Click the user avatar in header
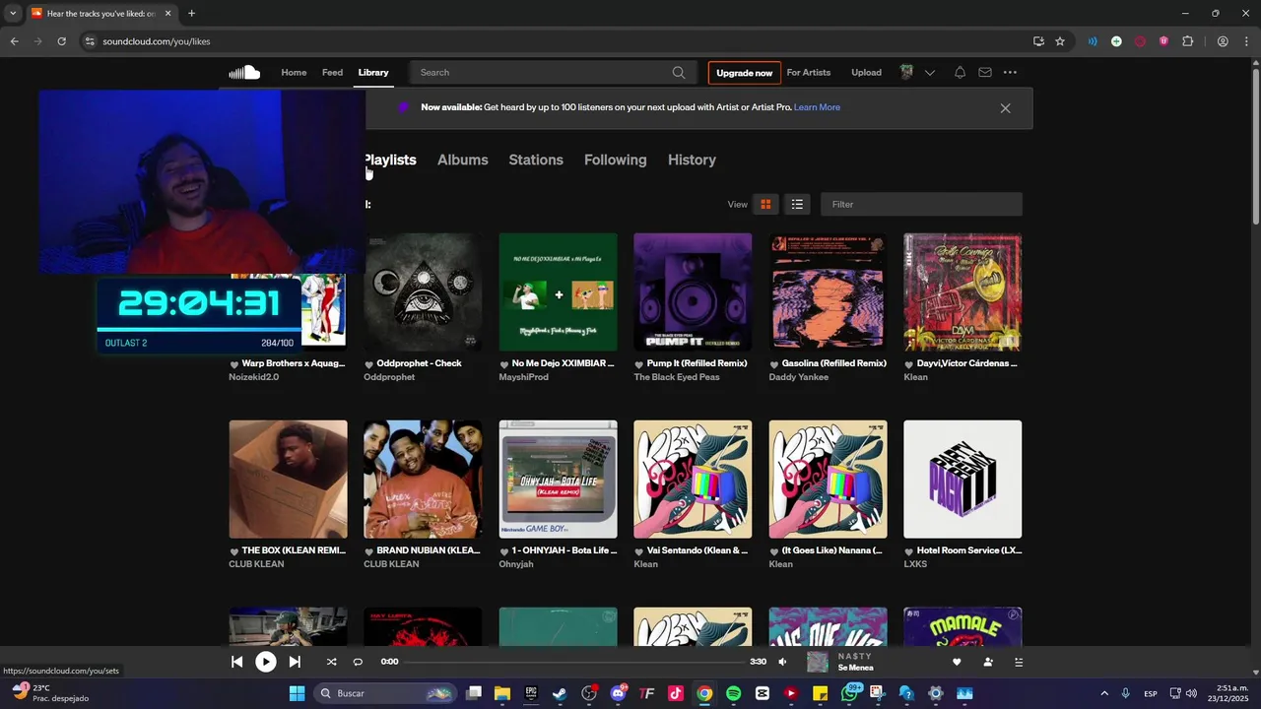 [906, 72]
